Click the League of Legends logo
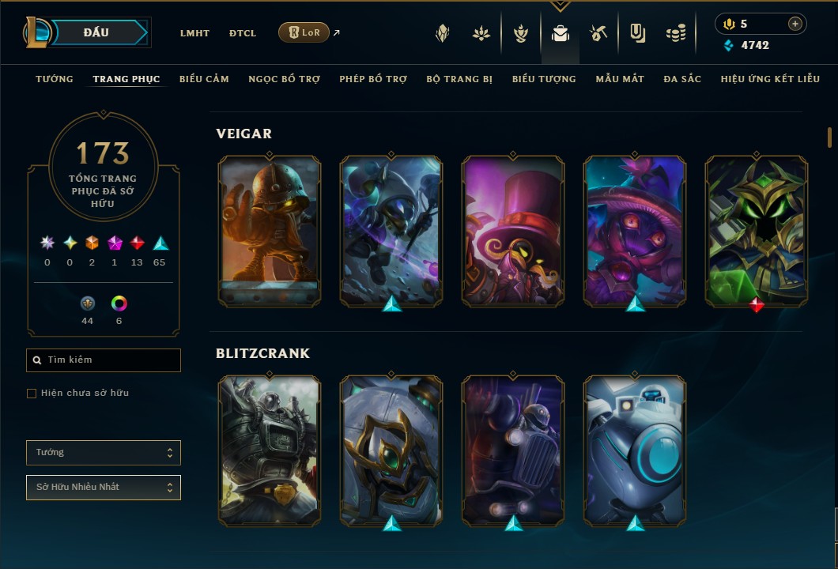The height and width of the screenshot is (569, 838). point(37,32)
